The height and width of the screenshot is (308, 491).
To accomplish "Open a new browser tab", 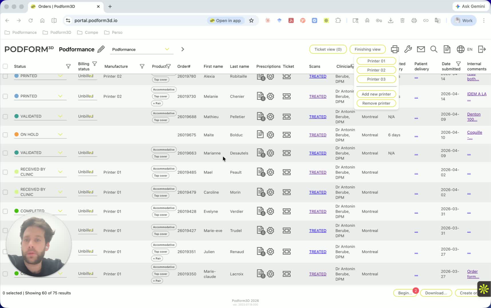I will [110, 7].
